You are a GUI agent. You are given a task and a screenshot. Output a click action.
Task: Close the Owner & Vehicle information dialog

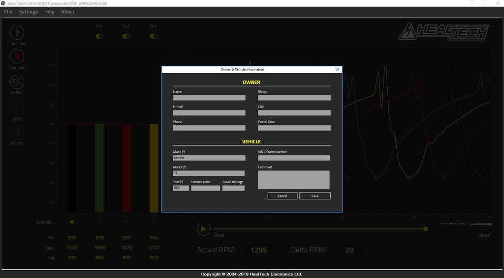pos(338,69)
